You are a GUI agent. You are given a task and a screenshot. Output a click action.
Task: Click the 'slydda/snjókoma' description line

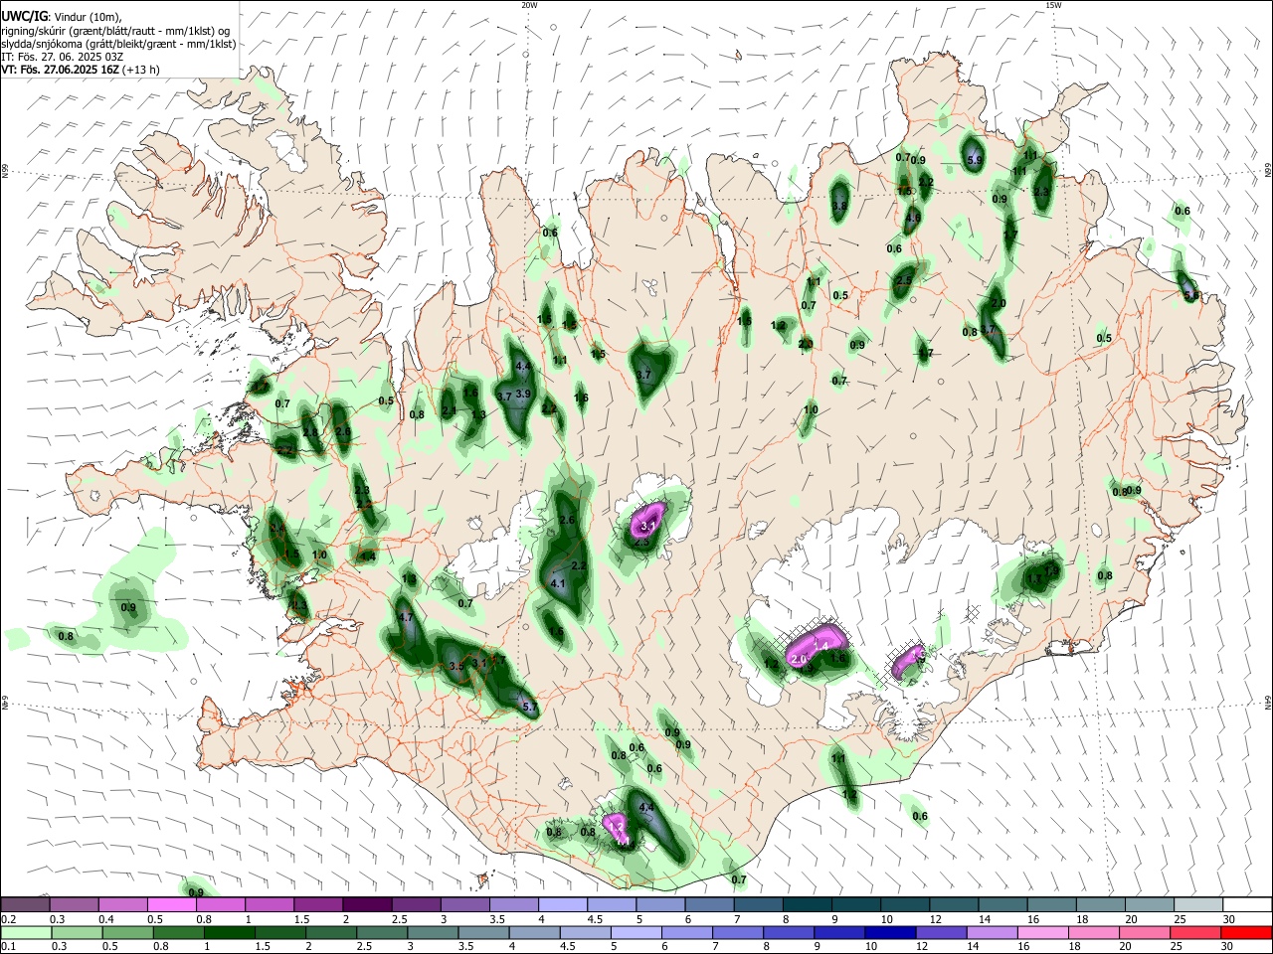pyautogui.click(x=118, y=44)
